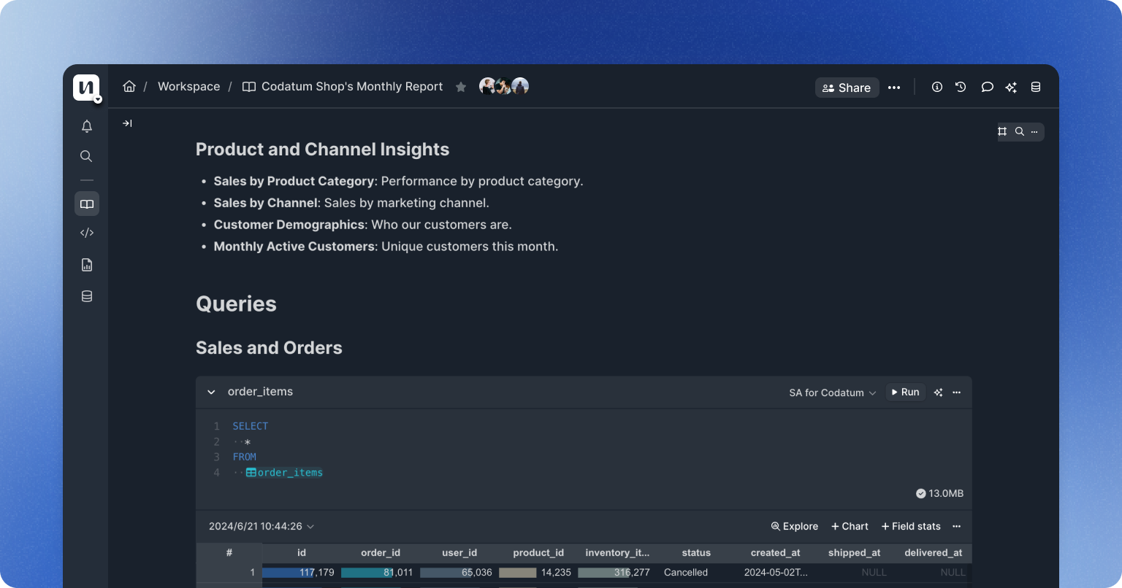Open version history clock icon
1122x588 pixels.
[961, 87]
